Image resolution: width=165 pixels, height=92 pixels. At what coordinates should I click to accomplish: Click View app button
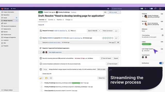(x=112, y=43)
